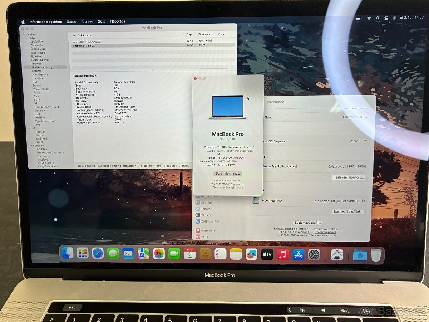Click the Wi-Fi status icon in the menu bar
429x322 pixels.
369,18
